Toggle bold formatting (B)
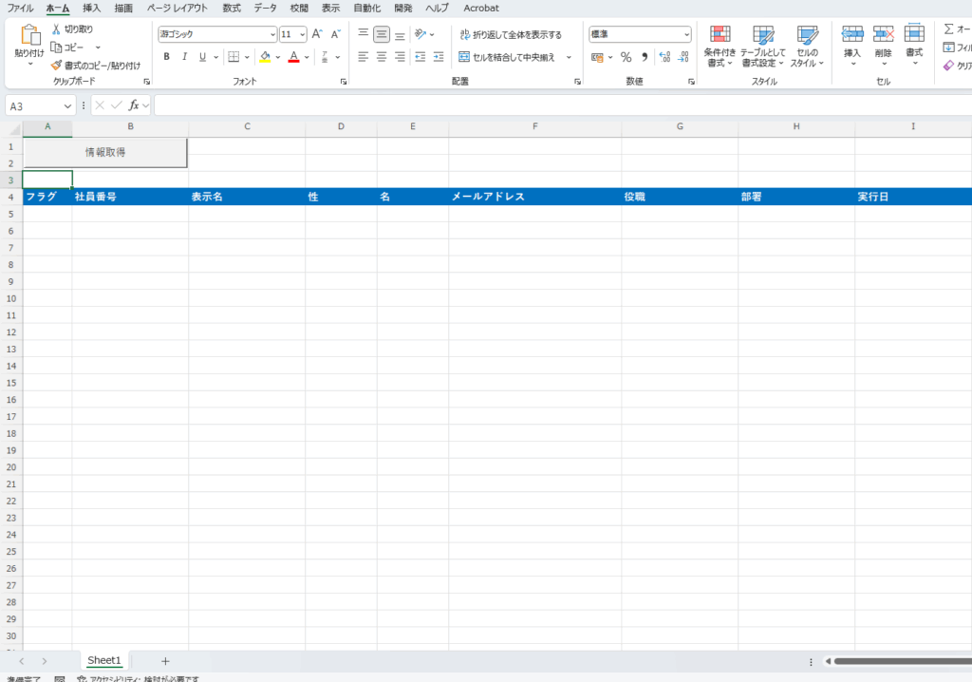The image size is (972, 682). pyautogui.click(x=166, y=57)
